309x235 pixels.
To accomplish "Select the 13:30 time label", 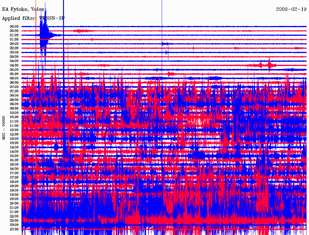I will 14,143.
